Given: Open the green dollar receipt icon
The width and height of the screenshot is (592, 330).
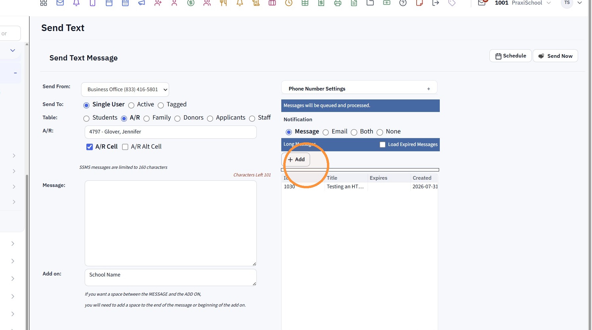Looking at the screenshot, I should (x=321, y=3).
